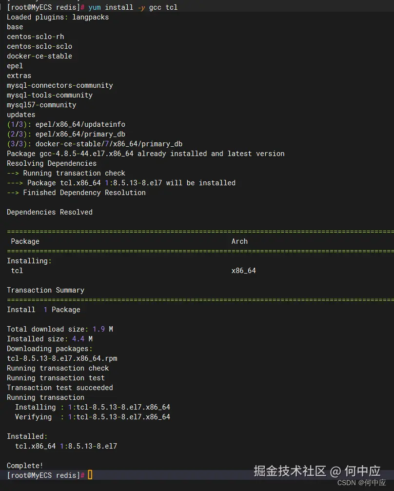This screenshot has width=394, height=491.
Task: Click the 'Installing : 1:tcl-8.5.13-8.el7.x86_64' line
Action: (x=92, y=407)
